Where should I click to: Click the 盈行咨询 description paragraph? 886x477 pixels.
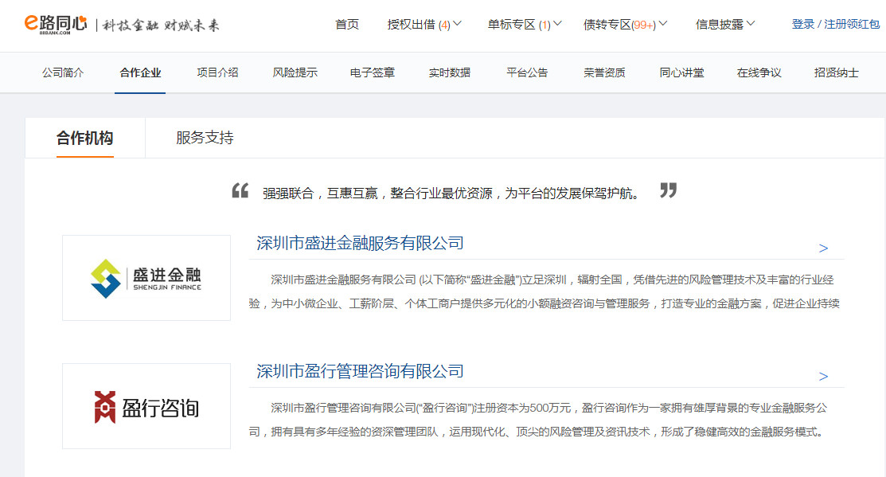click(538, 420)
